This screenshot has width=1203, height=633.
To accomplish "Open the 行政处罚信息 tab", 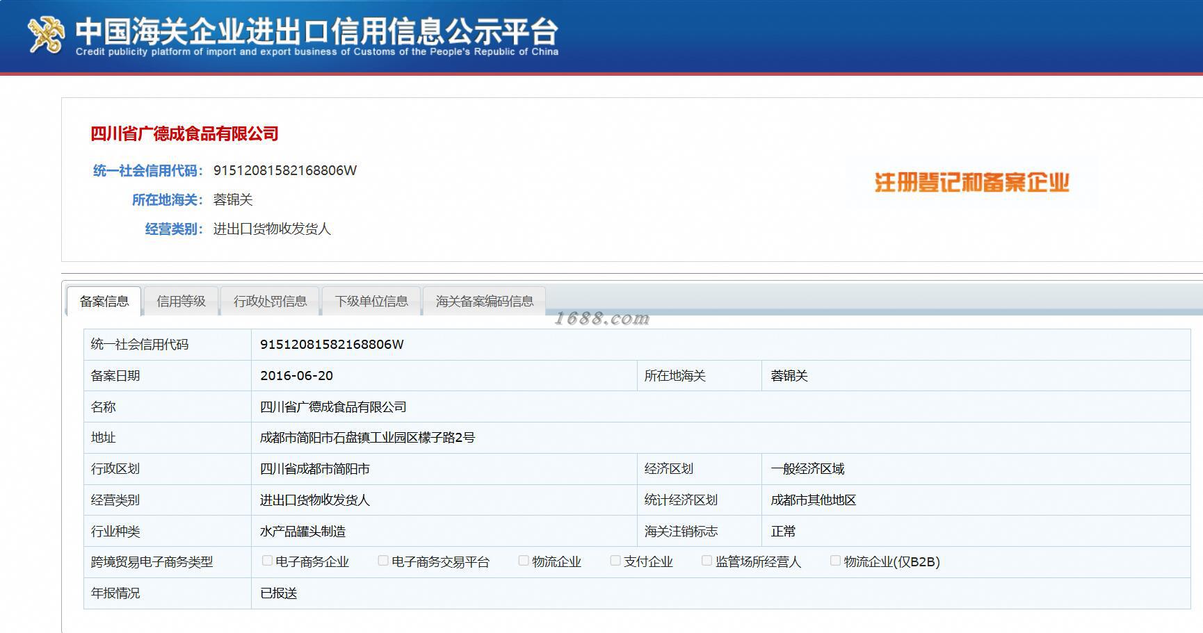I will (x=270, y=301).
